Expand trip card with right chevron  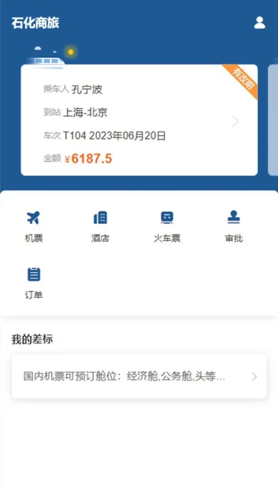click(235, 121)
